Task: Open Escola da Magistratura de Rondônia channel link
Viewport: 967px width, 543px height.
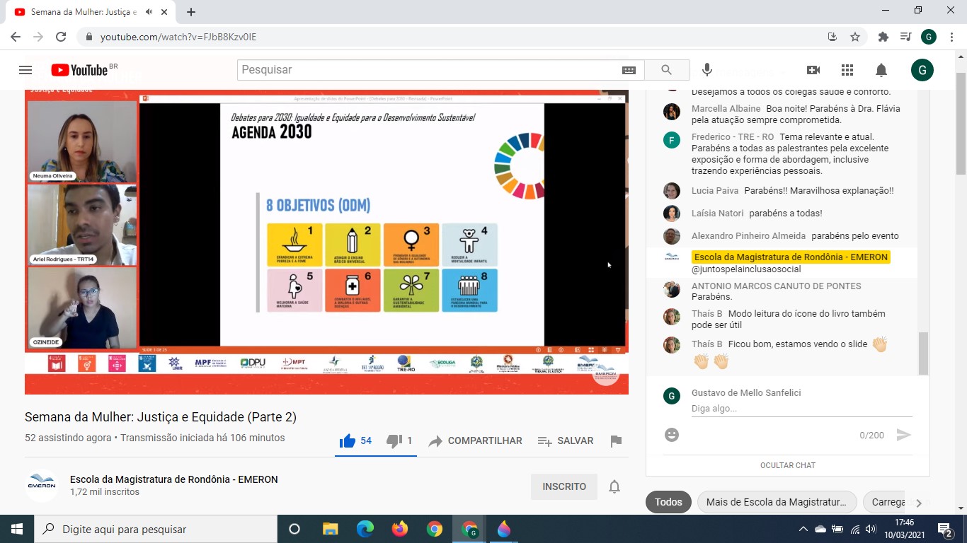Action: pos(173,479)
